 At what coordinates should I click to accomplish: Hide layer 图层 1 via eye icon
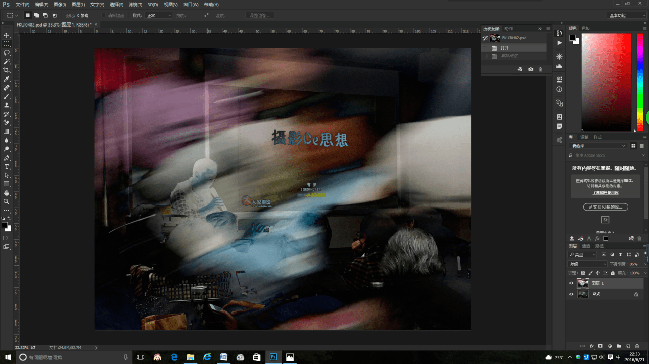click(571, 283)
